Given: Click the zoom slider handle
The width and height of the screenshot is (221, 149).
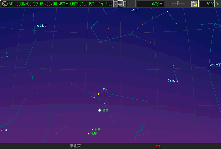Looking at the screenshot, I should [178, 4].
